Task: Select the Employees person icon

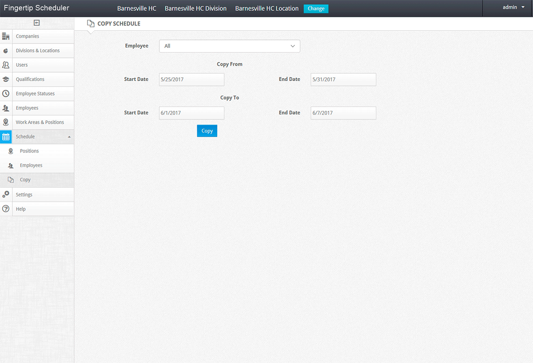Action: 6,108
